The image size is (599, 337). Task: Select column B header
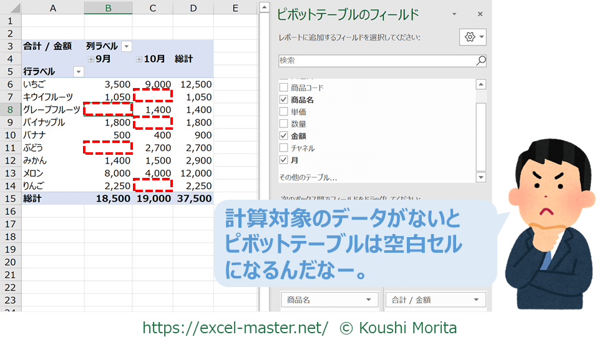108,7
